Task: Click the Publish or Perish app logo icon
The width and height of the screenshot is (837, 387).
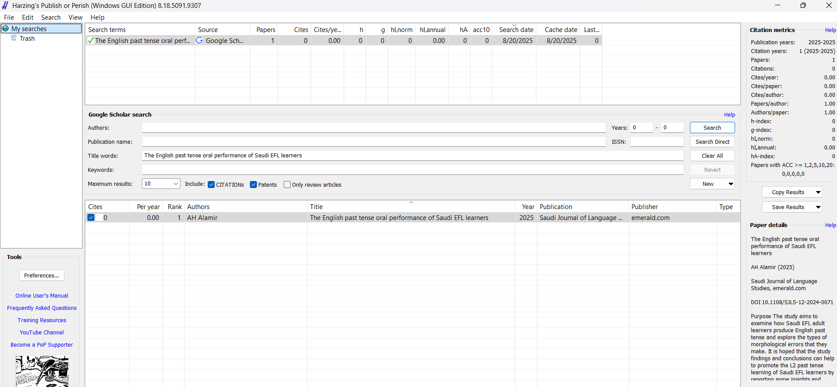Action: (5, 5)
